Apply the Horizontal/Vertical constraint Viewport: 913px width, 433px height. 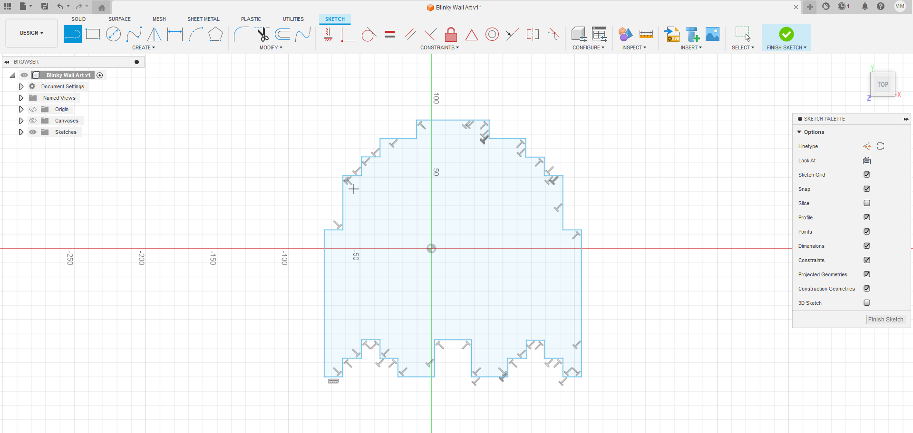[x=328, y=34]
